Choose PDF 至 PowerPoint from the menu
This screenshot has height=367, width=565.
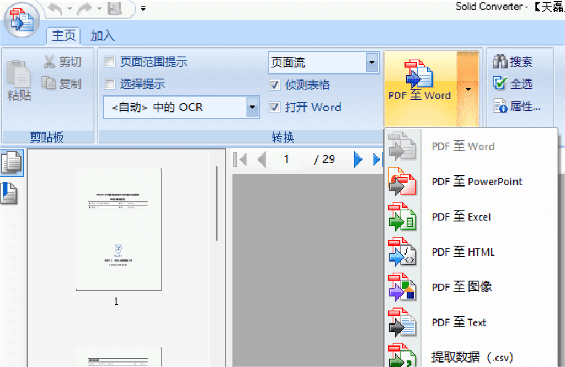point(471,182)
